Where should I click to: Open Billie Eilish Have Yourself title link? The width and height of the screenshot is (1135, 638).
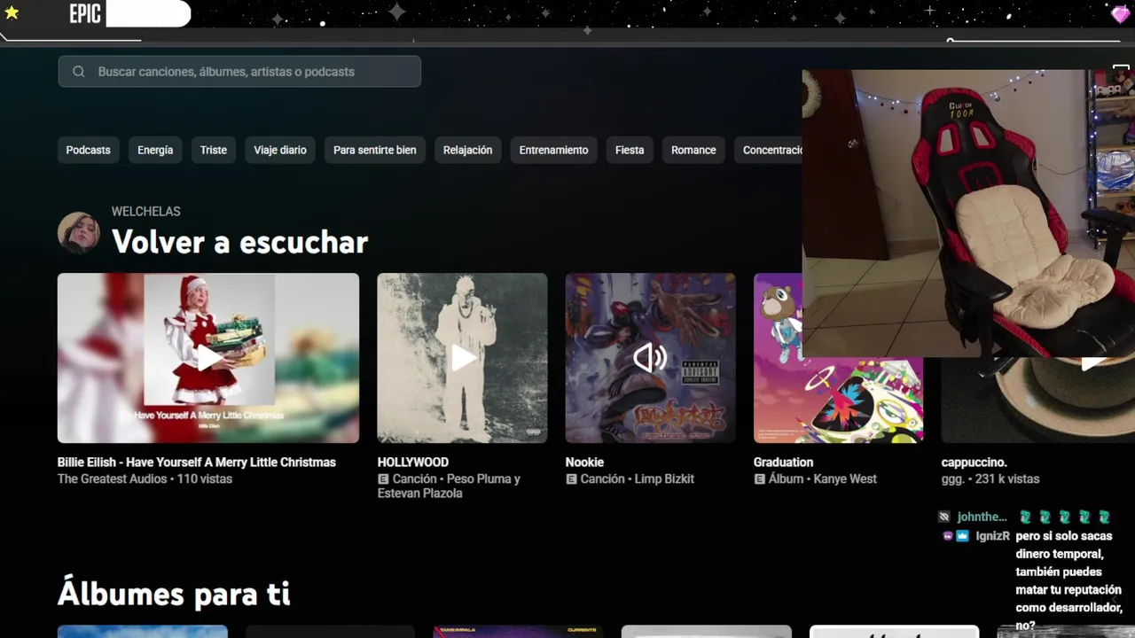click(197, 463)
